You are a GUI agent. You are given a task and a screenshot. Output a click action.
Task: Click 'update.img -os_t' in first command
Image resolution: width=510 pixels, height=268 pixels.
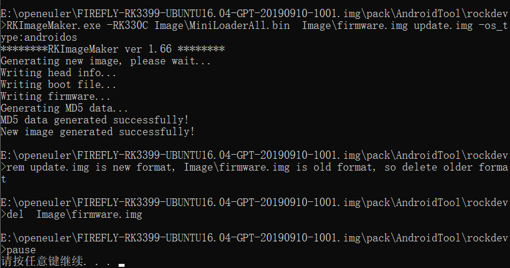coord(460,25)
